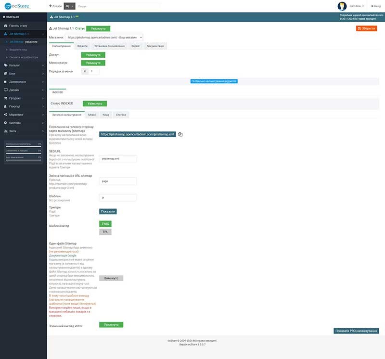Viewport: 385px width, 359px height.
Task: Select the TWIG template engine
Action: click(x=105, y=224)
